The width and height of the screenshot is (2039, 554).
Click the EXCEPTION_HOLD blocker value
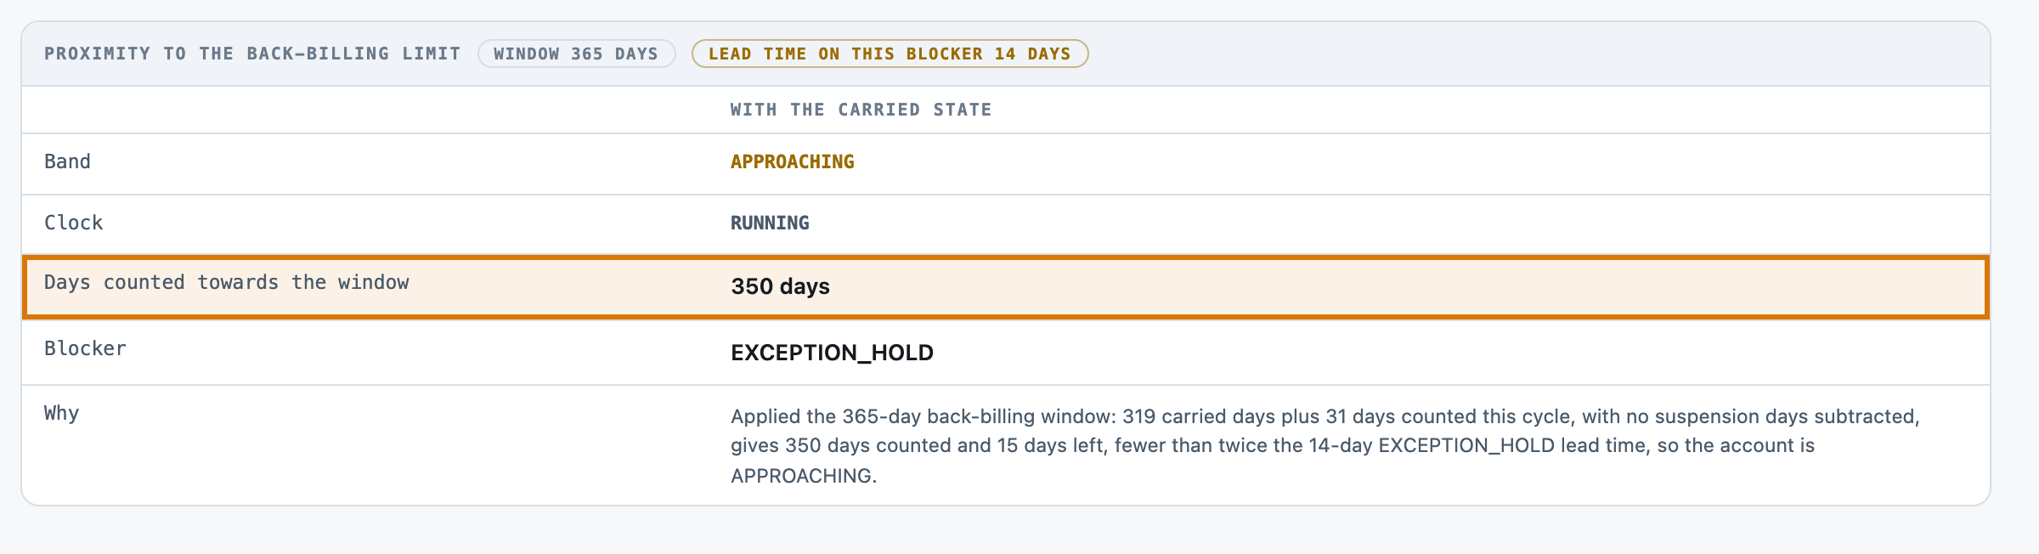[x=832, y=353]
